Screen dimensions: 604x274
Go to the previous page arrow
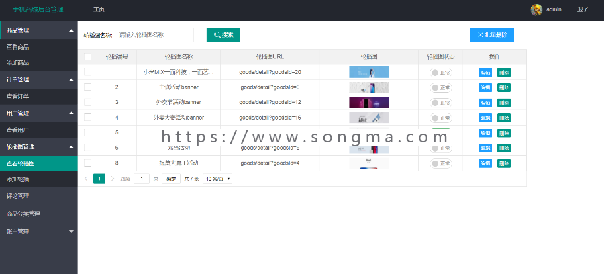[86, 179]
